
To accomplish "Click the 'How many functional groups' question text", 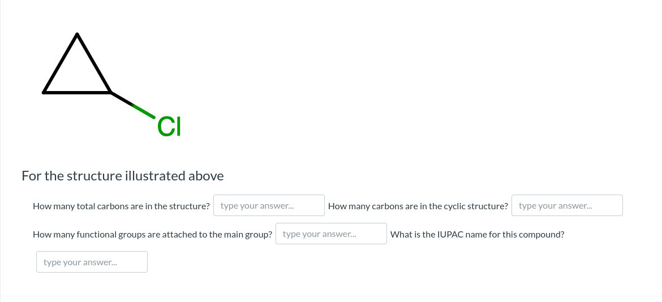I will (x=152, y=234).
